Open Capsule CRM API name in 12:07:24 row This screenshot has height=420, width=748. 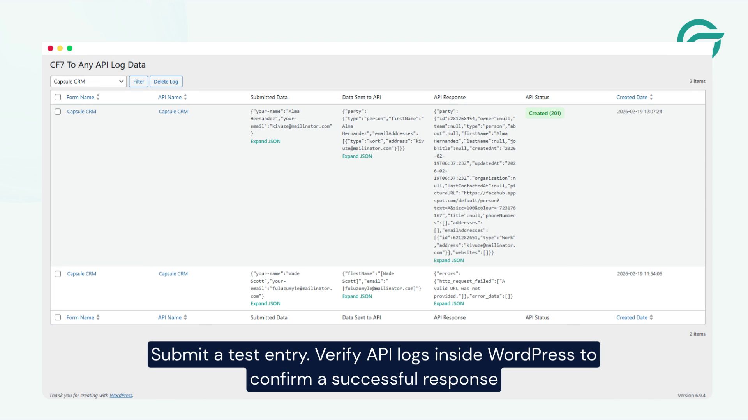[x=173, y=112]
